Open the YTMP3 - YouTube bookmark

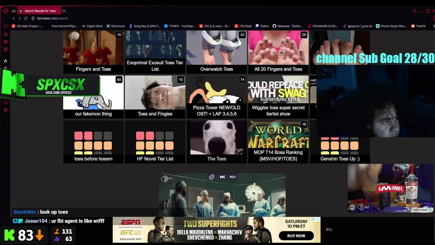pos(179,26)
